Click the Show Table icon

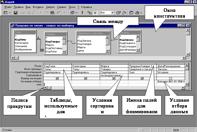click(x=90, y=13)
